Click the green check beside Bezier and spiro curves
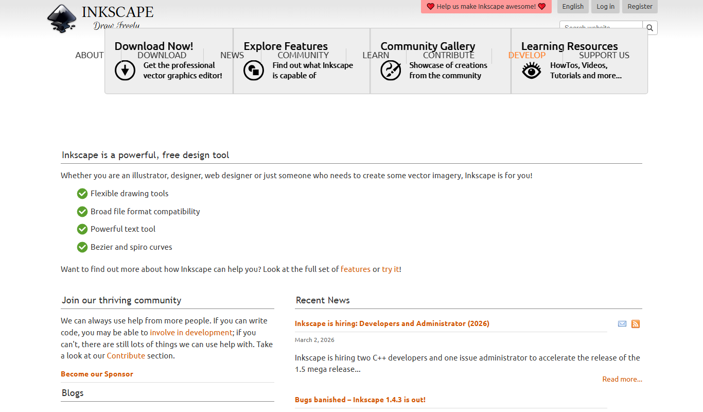 point(82,247)
